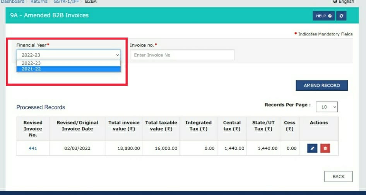
Task: Choose the 2022-23 option in the list
Action: coord(68,63)
